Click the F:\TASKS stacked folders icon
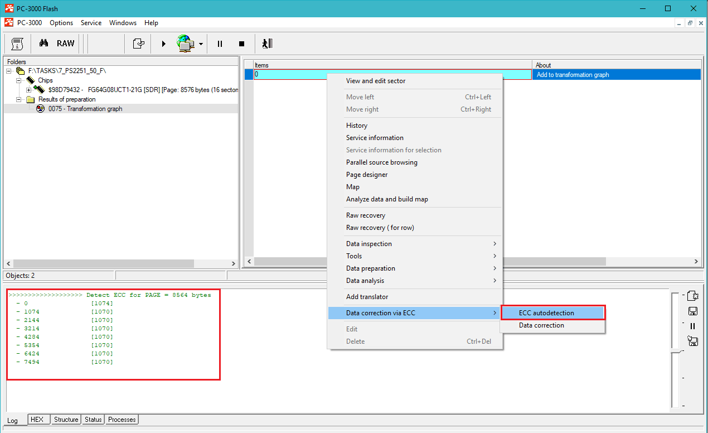This screenshot has height=433, width=708. click(x=21, y=71)
